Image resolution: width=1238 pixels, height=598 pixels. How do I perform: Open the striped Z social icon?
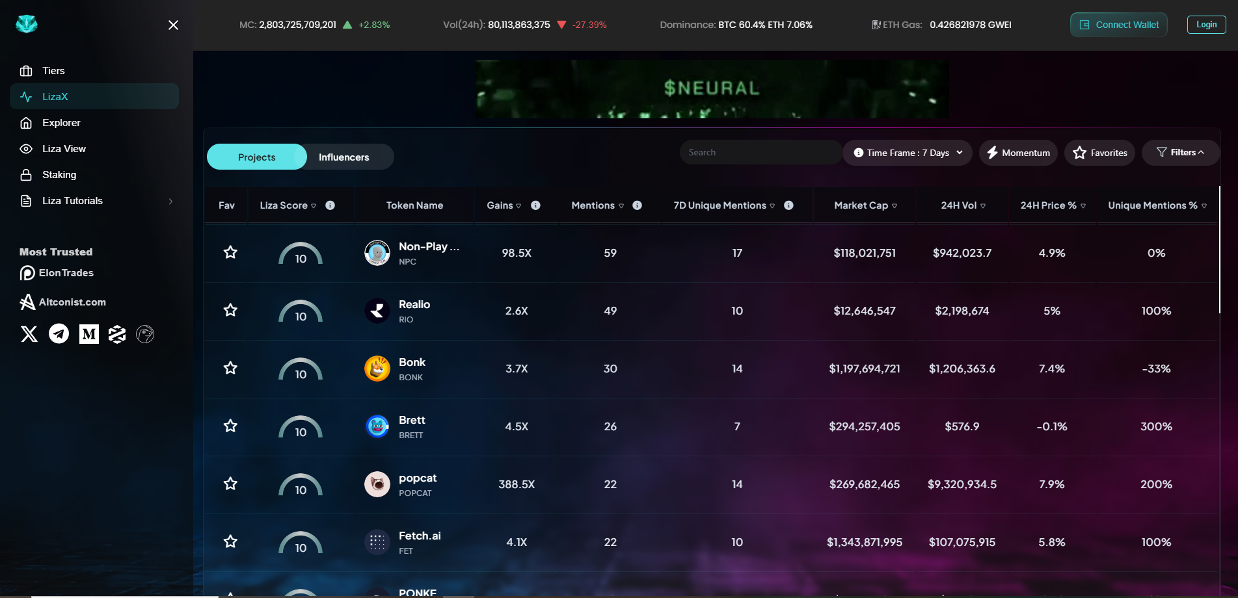(x=117, y=334)
